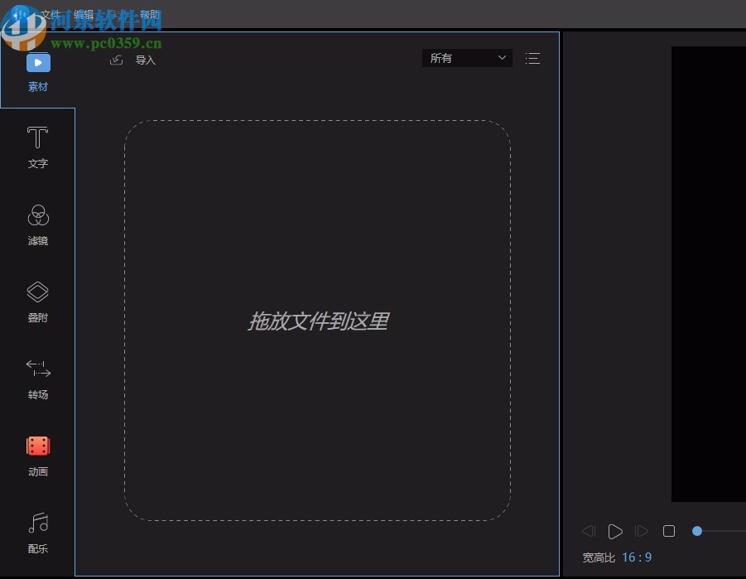Open the 叠附 overlay panel
This screenshot has width=746, height=579.
point(38,301)
